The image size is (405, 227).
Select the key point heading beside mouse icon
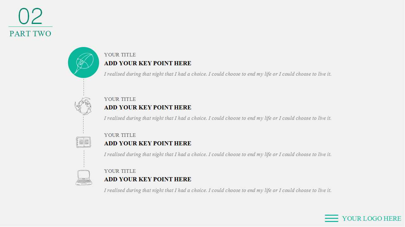(x=148, y=63)
